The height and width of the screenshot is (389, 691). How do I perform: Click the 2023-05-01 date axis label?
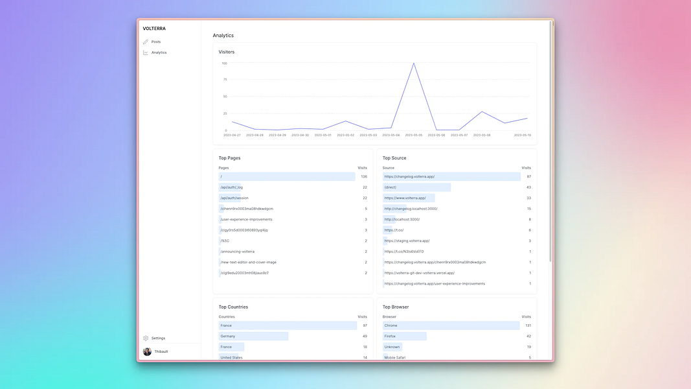tap(323, 136)
